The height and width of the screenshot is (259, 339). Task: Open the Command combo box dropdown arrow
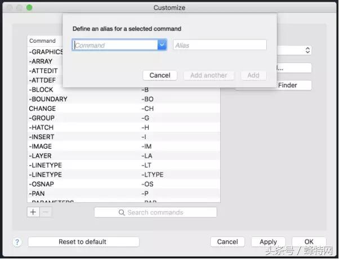[162, 45]
